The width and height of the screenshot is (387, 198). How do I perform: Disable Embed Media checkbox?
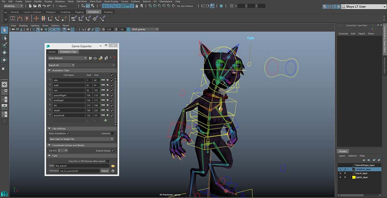pos(113,151)
